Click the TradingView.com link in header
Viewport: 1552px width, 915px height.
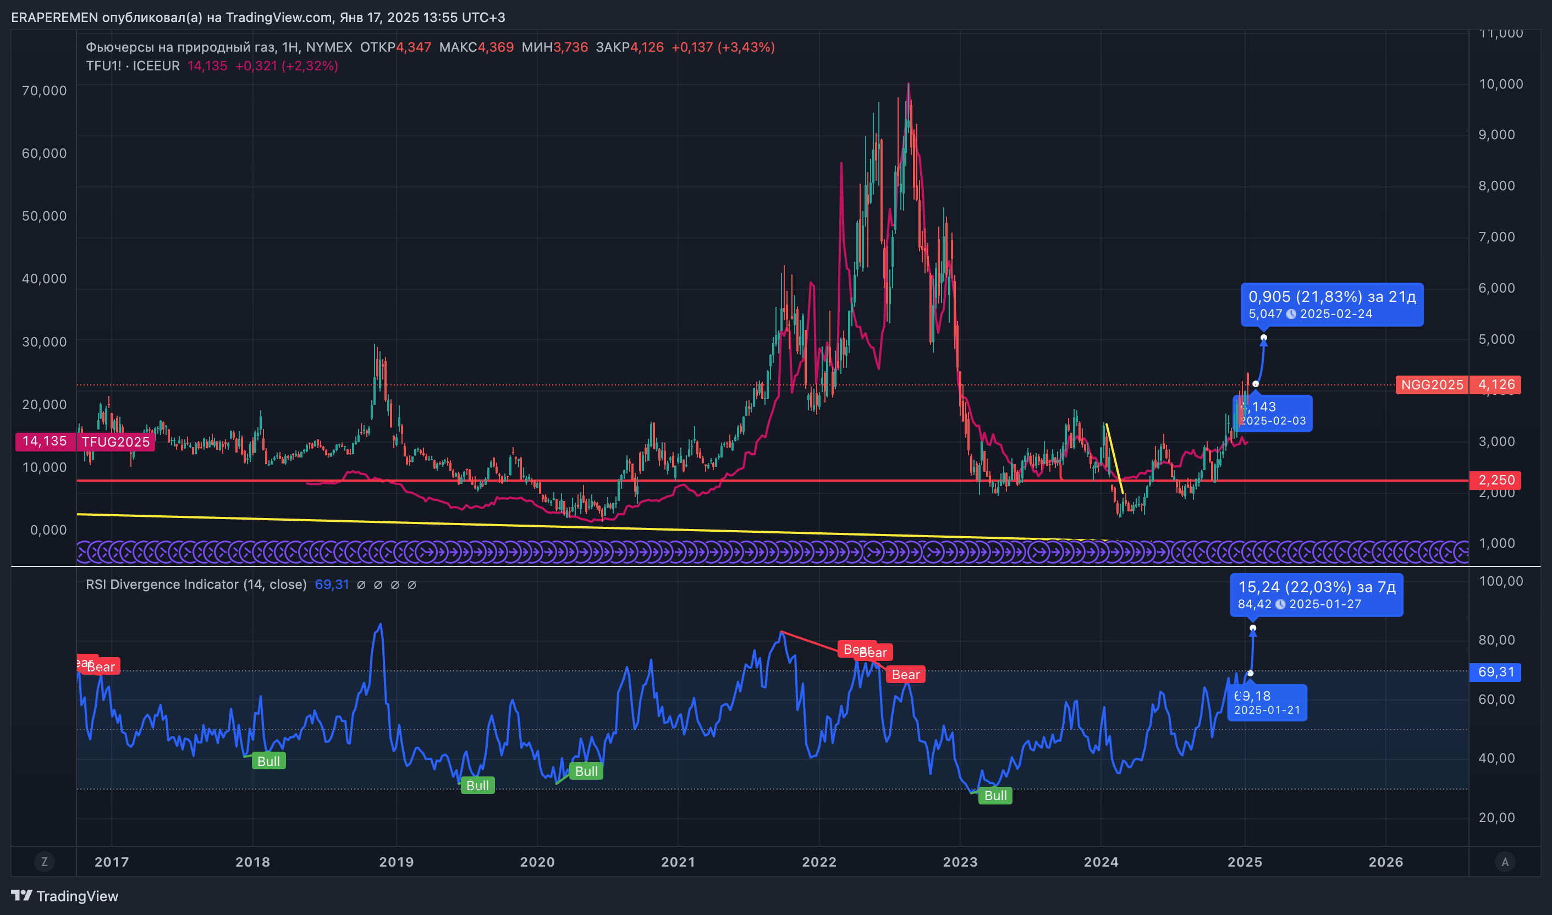(x=279, y=17)
